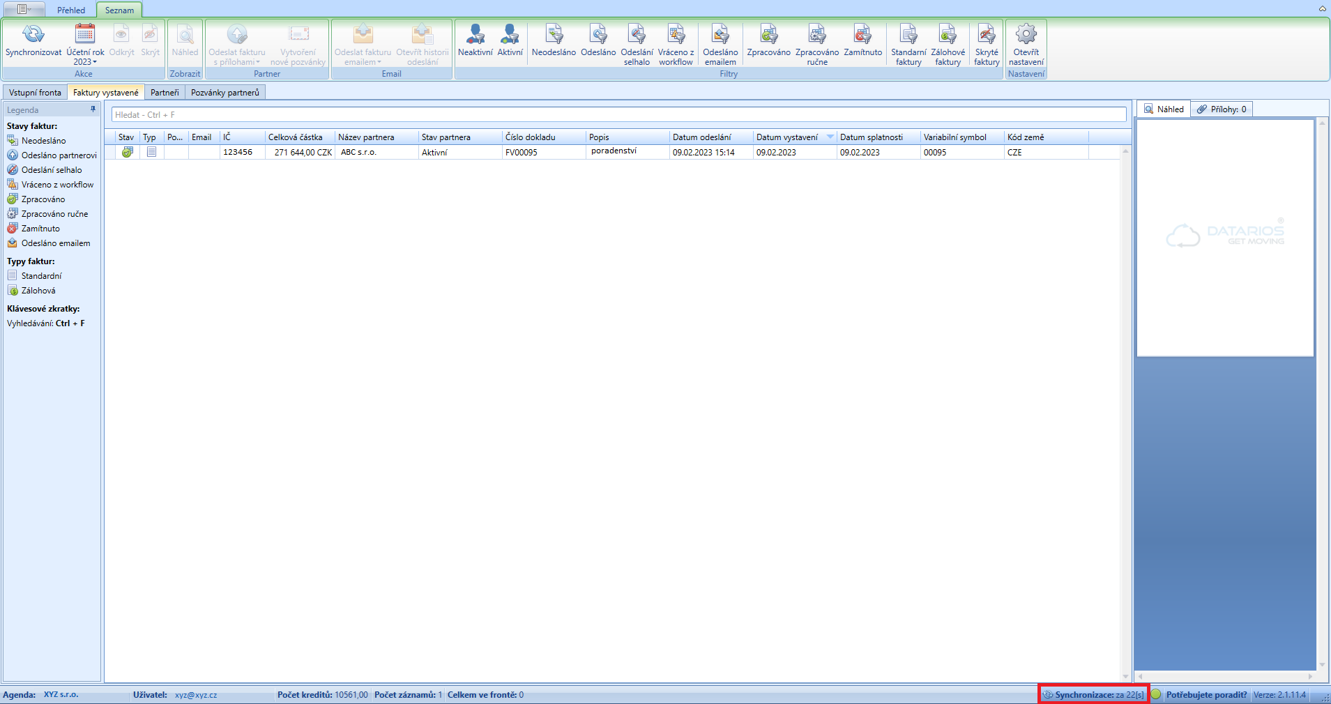Click Vráceno z workflow filter
Image resolution: width=1331 pixels, height=704 pixels.
coord(676,35)
